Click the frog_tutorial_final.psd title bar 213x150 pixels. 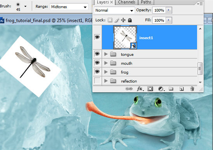coord(46,21)
